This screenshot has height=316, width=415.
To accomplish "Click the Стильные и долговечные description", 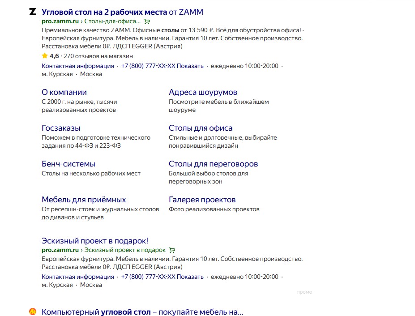I will [x=223, y=141].
